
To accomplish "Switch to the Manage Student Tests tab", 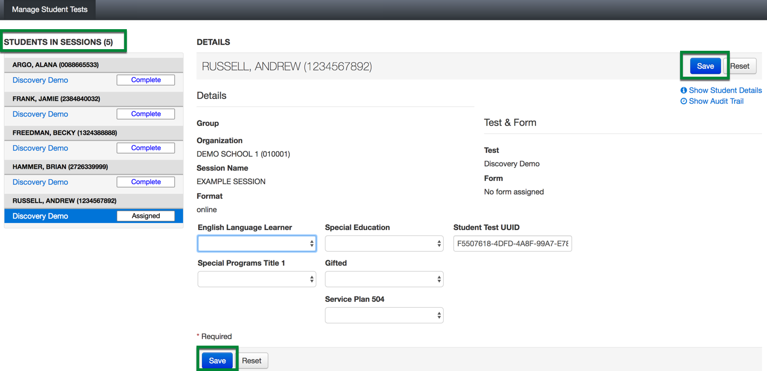I will click(50, 10).
